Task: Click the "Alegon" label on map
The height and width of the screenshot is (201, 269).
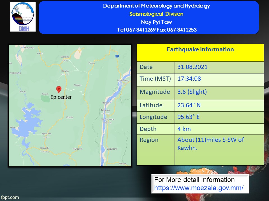Action: [x=78, y=85]
